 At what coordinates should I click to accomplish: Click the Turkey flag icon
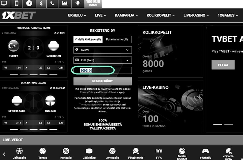[13, 46]
